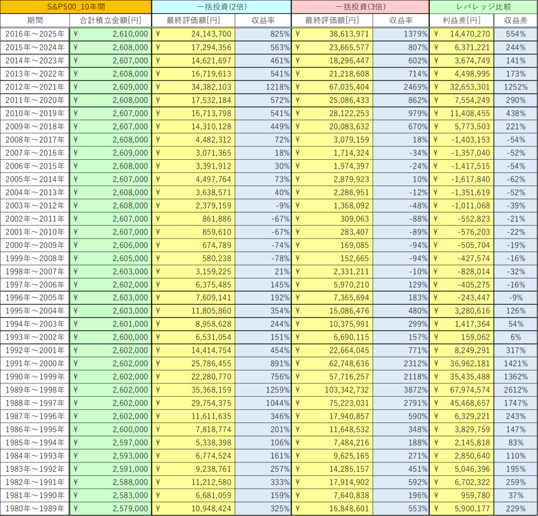Image resolution: width=538 pixels, height=516 pixels.
Task: Click the 2012年～2021年 period cell
Action: (x=35, y=87)
